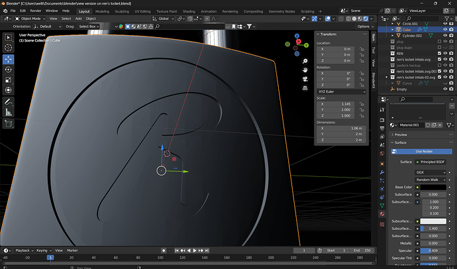Open the timeline Marker menu
The image size is (457, 269).
(x=72, y=250)
